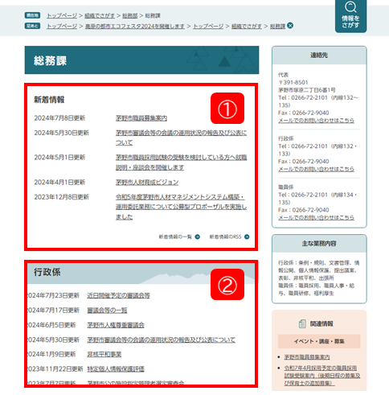Image resolution: width=389 pixels, height=395 pixels.
Task: Open the 茅野市人権尊重審議会 link
Action: click(x=116, y=325)
